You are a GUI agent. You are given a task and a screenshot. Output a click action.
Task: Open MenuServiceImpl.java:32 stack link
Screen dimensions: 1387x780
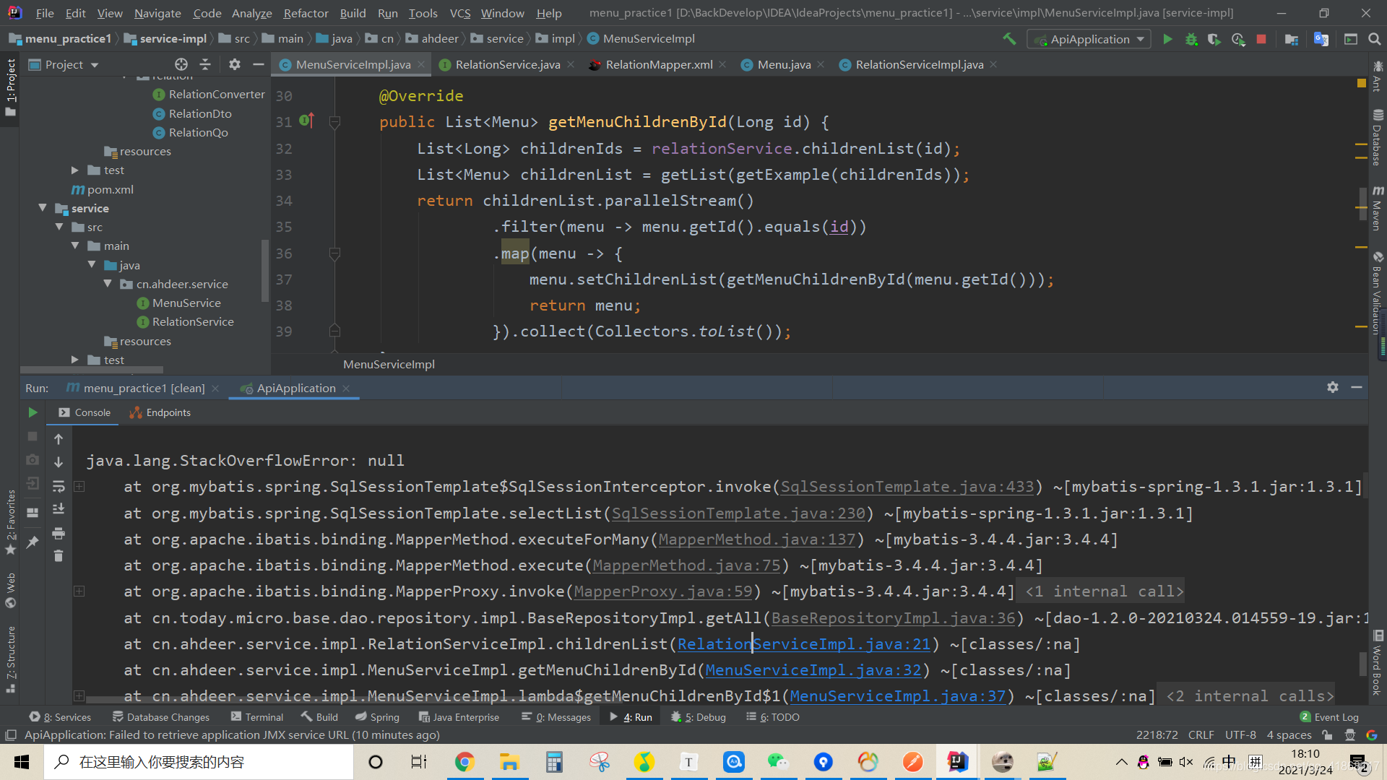[x=813, y=670]
